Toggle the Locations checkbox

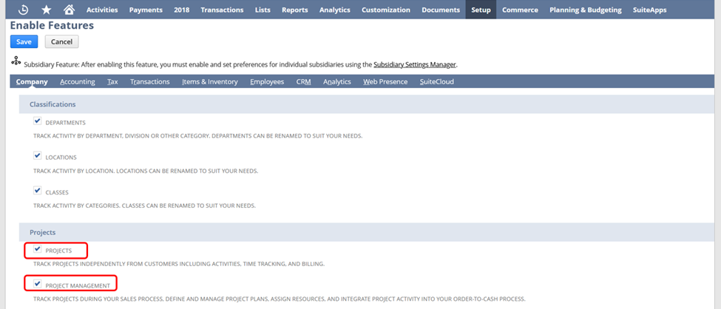click(x=38, y=155)
